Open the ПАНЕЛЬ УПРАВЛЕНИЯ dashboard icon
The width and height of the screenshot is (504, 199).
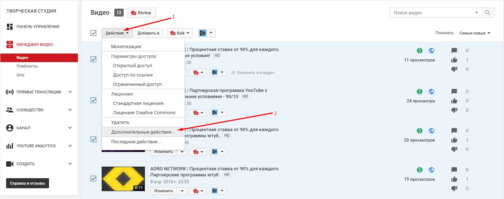pyautogui.click(x=10, y=27)
